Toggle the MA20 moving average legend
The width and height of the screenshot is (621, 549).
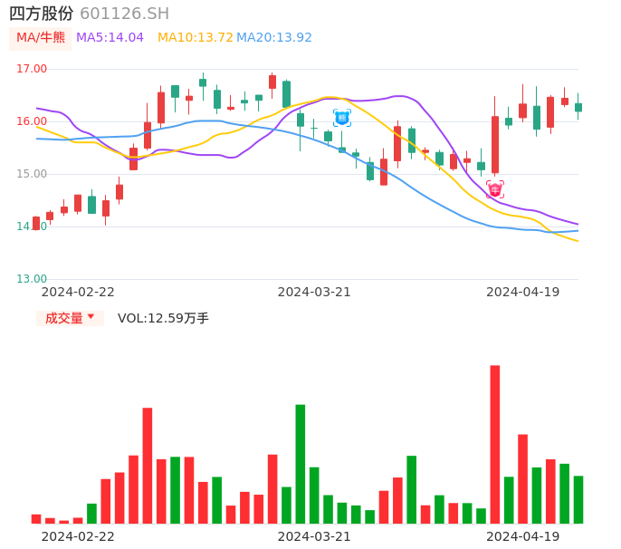click(274, 38)
